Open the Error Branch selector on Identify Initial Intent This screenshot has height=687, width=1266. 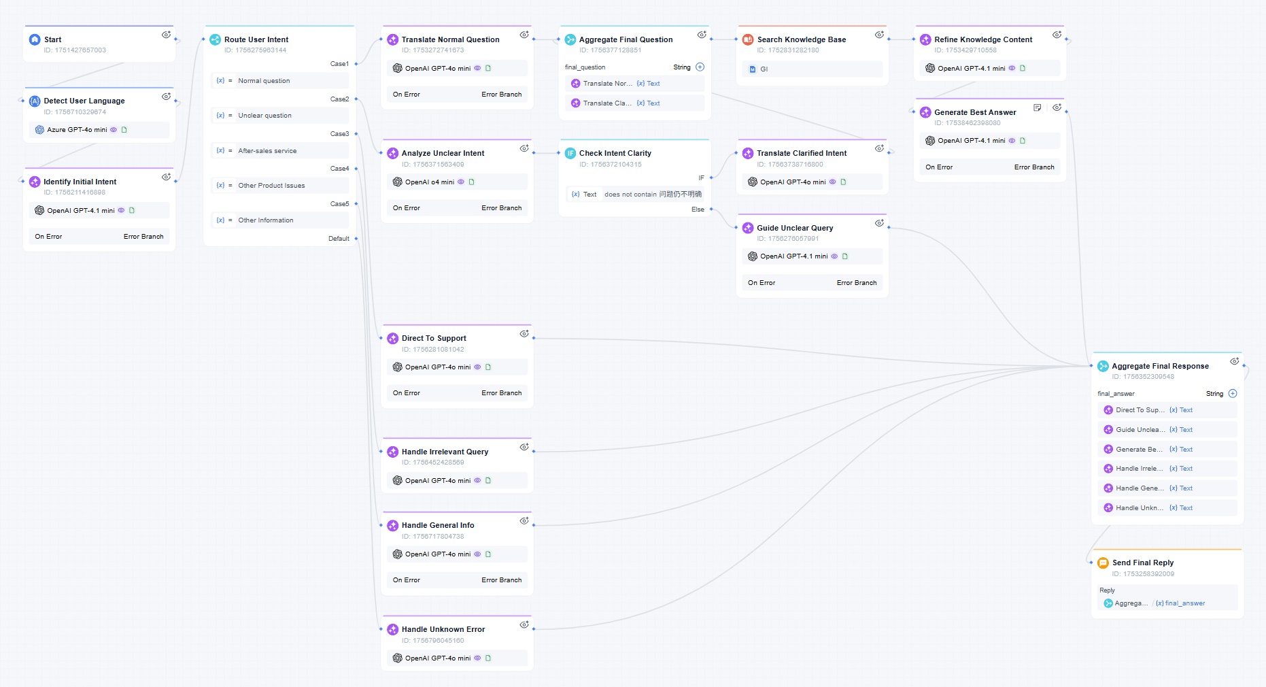143,236
